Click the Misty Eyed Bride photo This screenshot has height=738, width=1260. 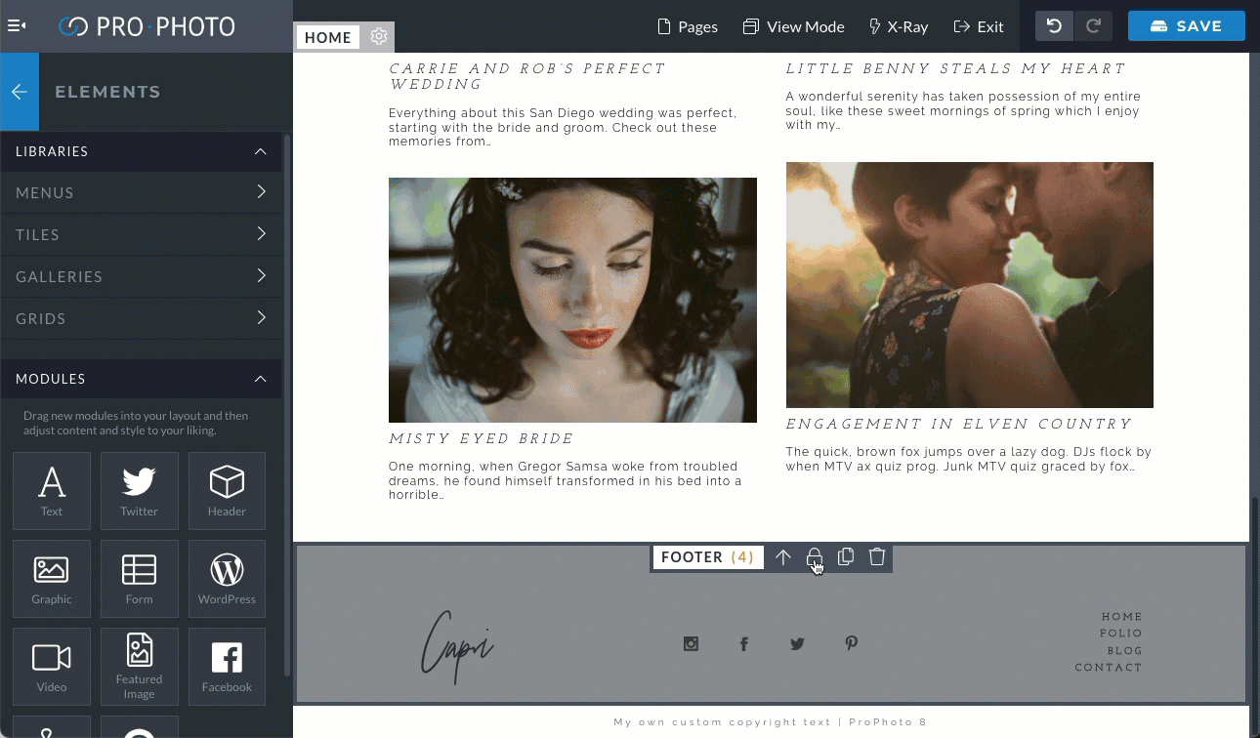(572, 300)
